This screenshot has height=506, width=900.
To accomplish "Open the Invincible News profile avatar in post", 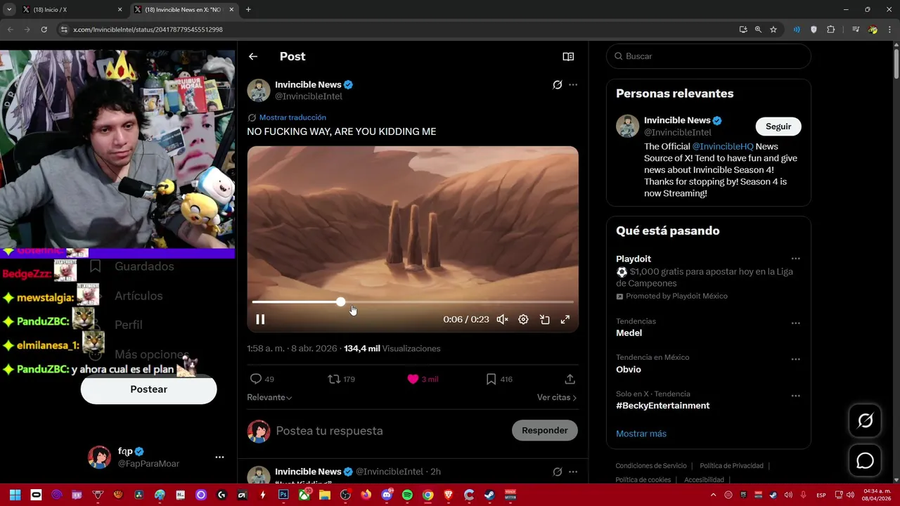I will click(x=259, y=91).
